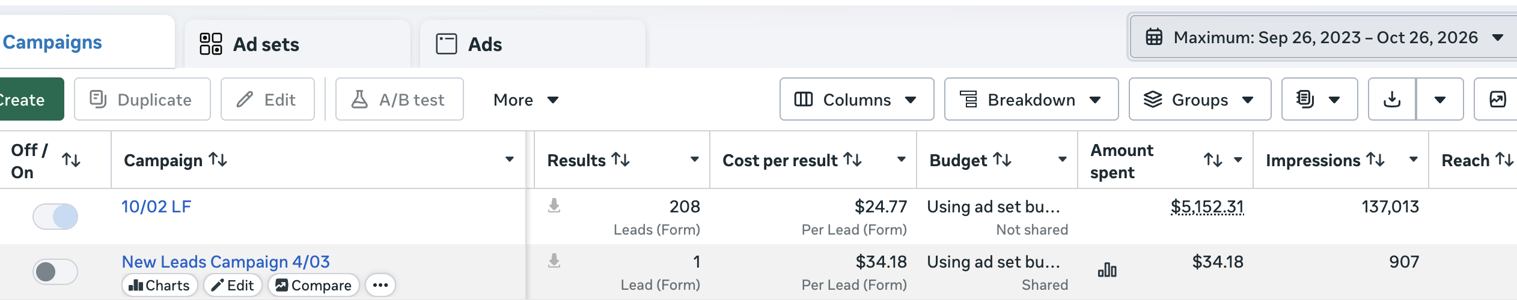Sort by Budget column arrows
The height and width of the screenshot is (300, 1517).
[x=1002, y=160]
